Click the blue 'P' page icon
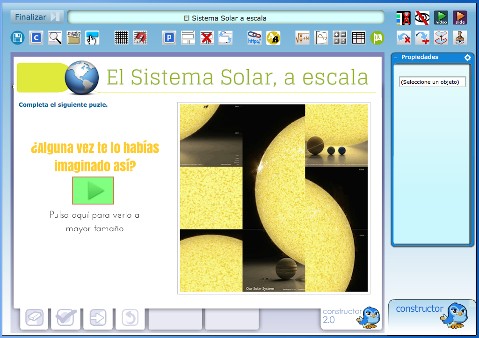The height and width of the screenshot is (338, 479). 169,38
